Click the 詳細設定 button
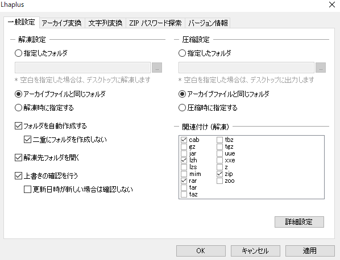 [x=299, y=222]
